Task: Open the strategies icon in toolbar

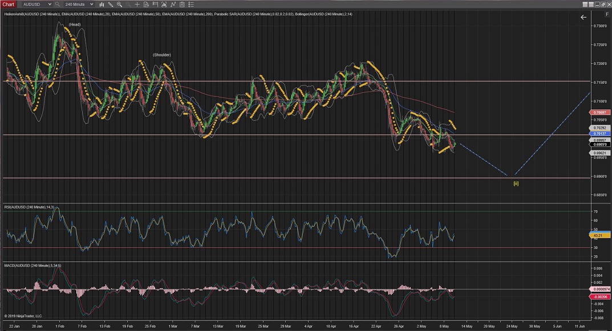Action: 173,4
